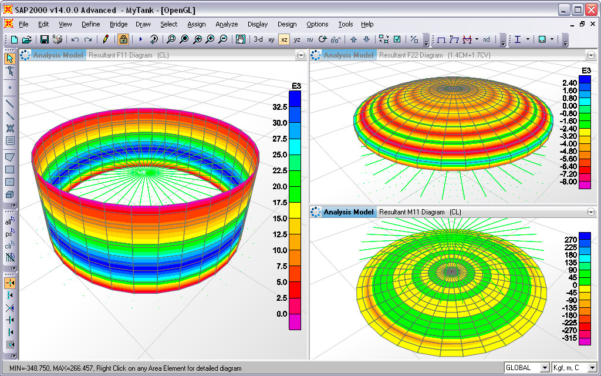The height and width of the screenshot is (376, 601).
Task: Click the Rubber Band Zoom magnifier
Action: click(x=171, y=39)
